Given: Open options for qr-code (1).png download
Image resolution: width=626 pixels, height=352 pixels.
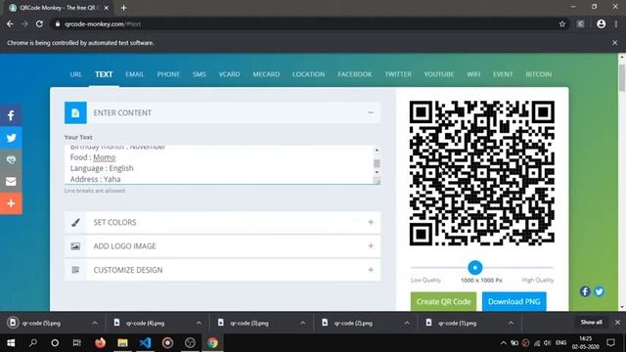Looking at the screenshot, I should [511, 323].
